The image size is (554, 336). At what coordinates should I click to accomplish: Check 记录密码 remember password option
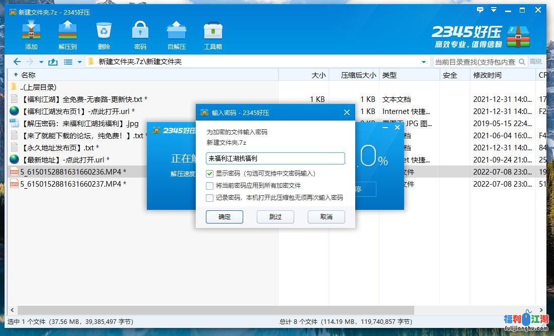click(x=210, y=198)
